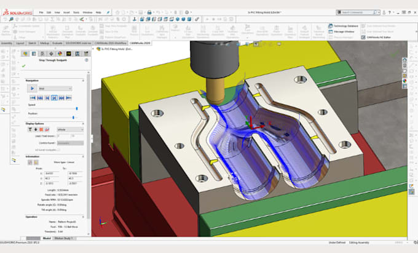The image size is (418, 253).
Task: Collapse the Operation section
Action: click(83, 217)
